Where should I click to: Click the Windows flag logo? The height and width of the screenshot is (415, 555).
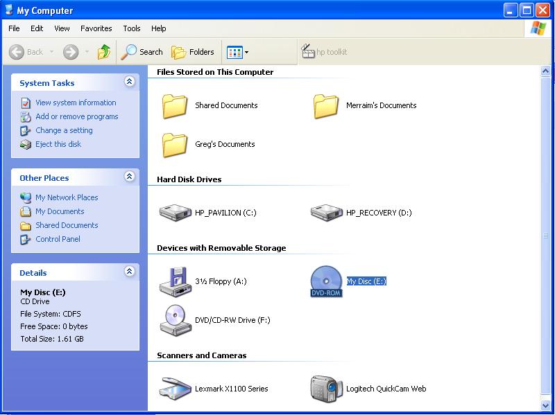tap(538, 28)
